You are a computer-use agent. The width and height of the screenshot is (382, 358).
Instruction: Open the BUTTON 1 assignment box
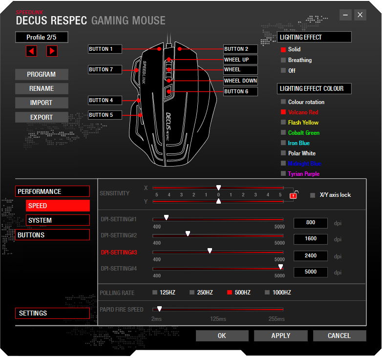(105, 49)
